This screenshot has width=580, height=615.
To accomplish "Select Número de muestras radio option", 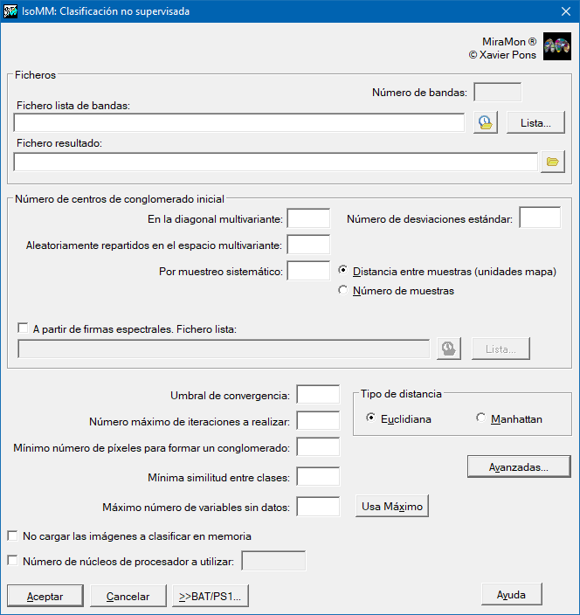I will tap(343, 291).
